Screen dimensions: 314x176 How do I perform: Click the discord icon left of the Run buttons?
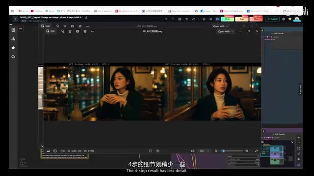[x=217, y=19]
